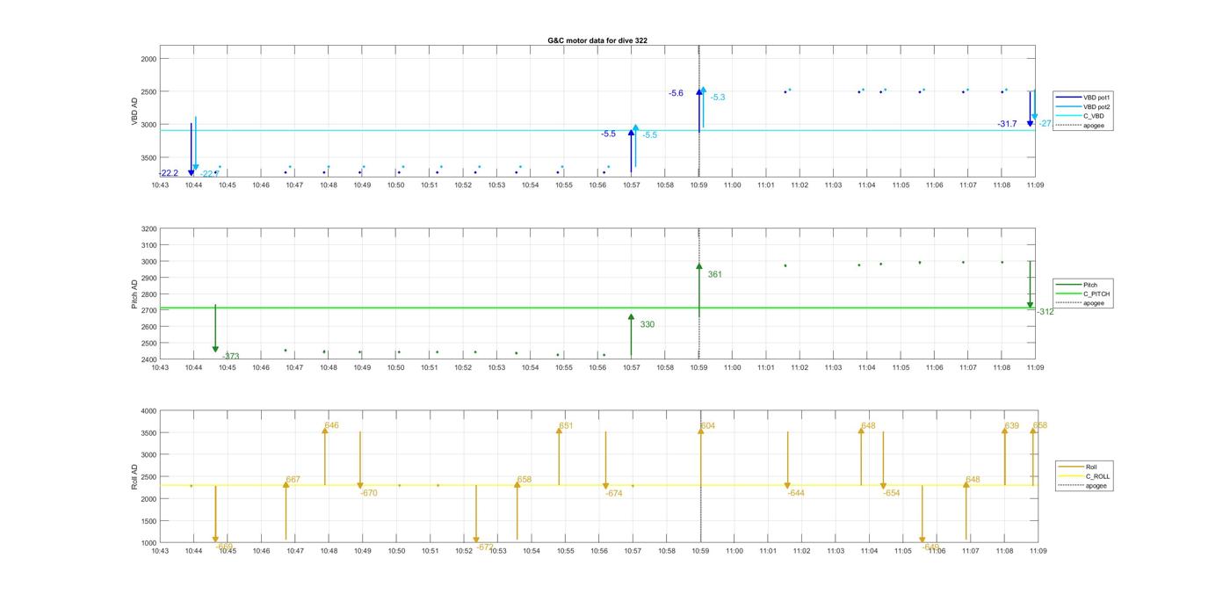Click the "-312" pitch value label
The width and height of the screenshot is (1230, 609).
pyautogui.click(x=1045, y=312)
